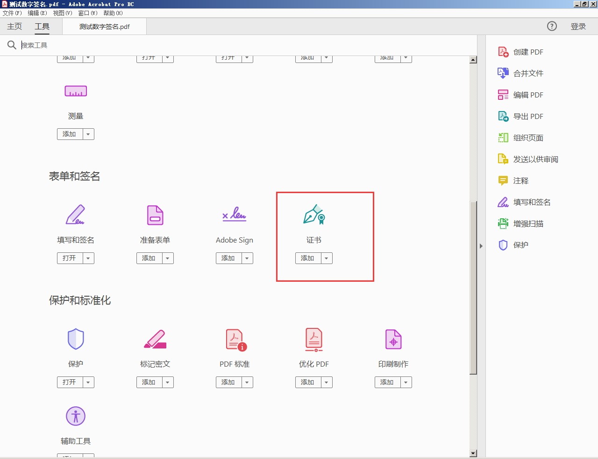Select the Redact (标记密文) icon

pos(155,339)
